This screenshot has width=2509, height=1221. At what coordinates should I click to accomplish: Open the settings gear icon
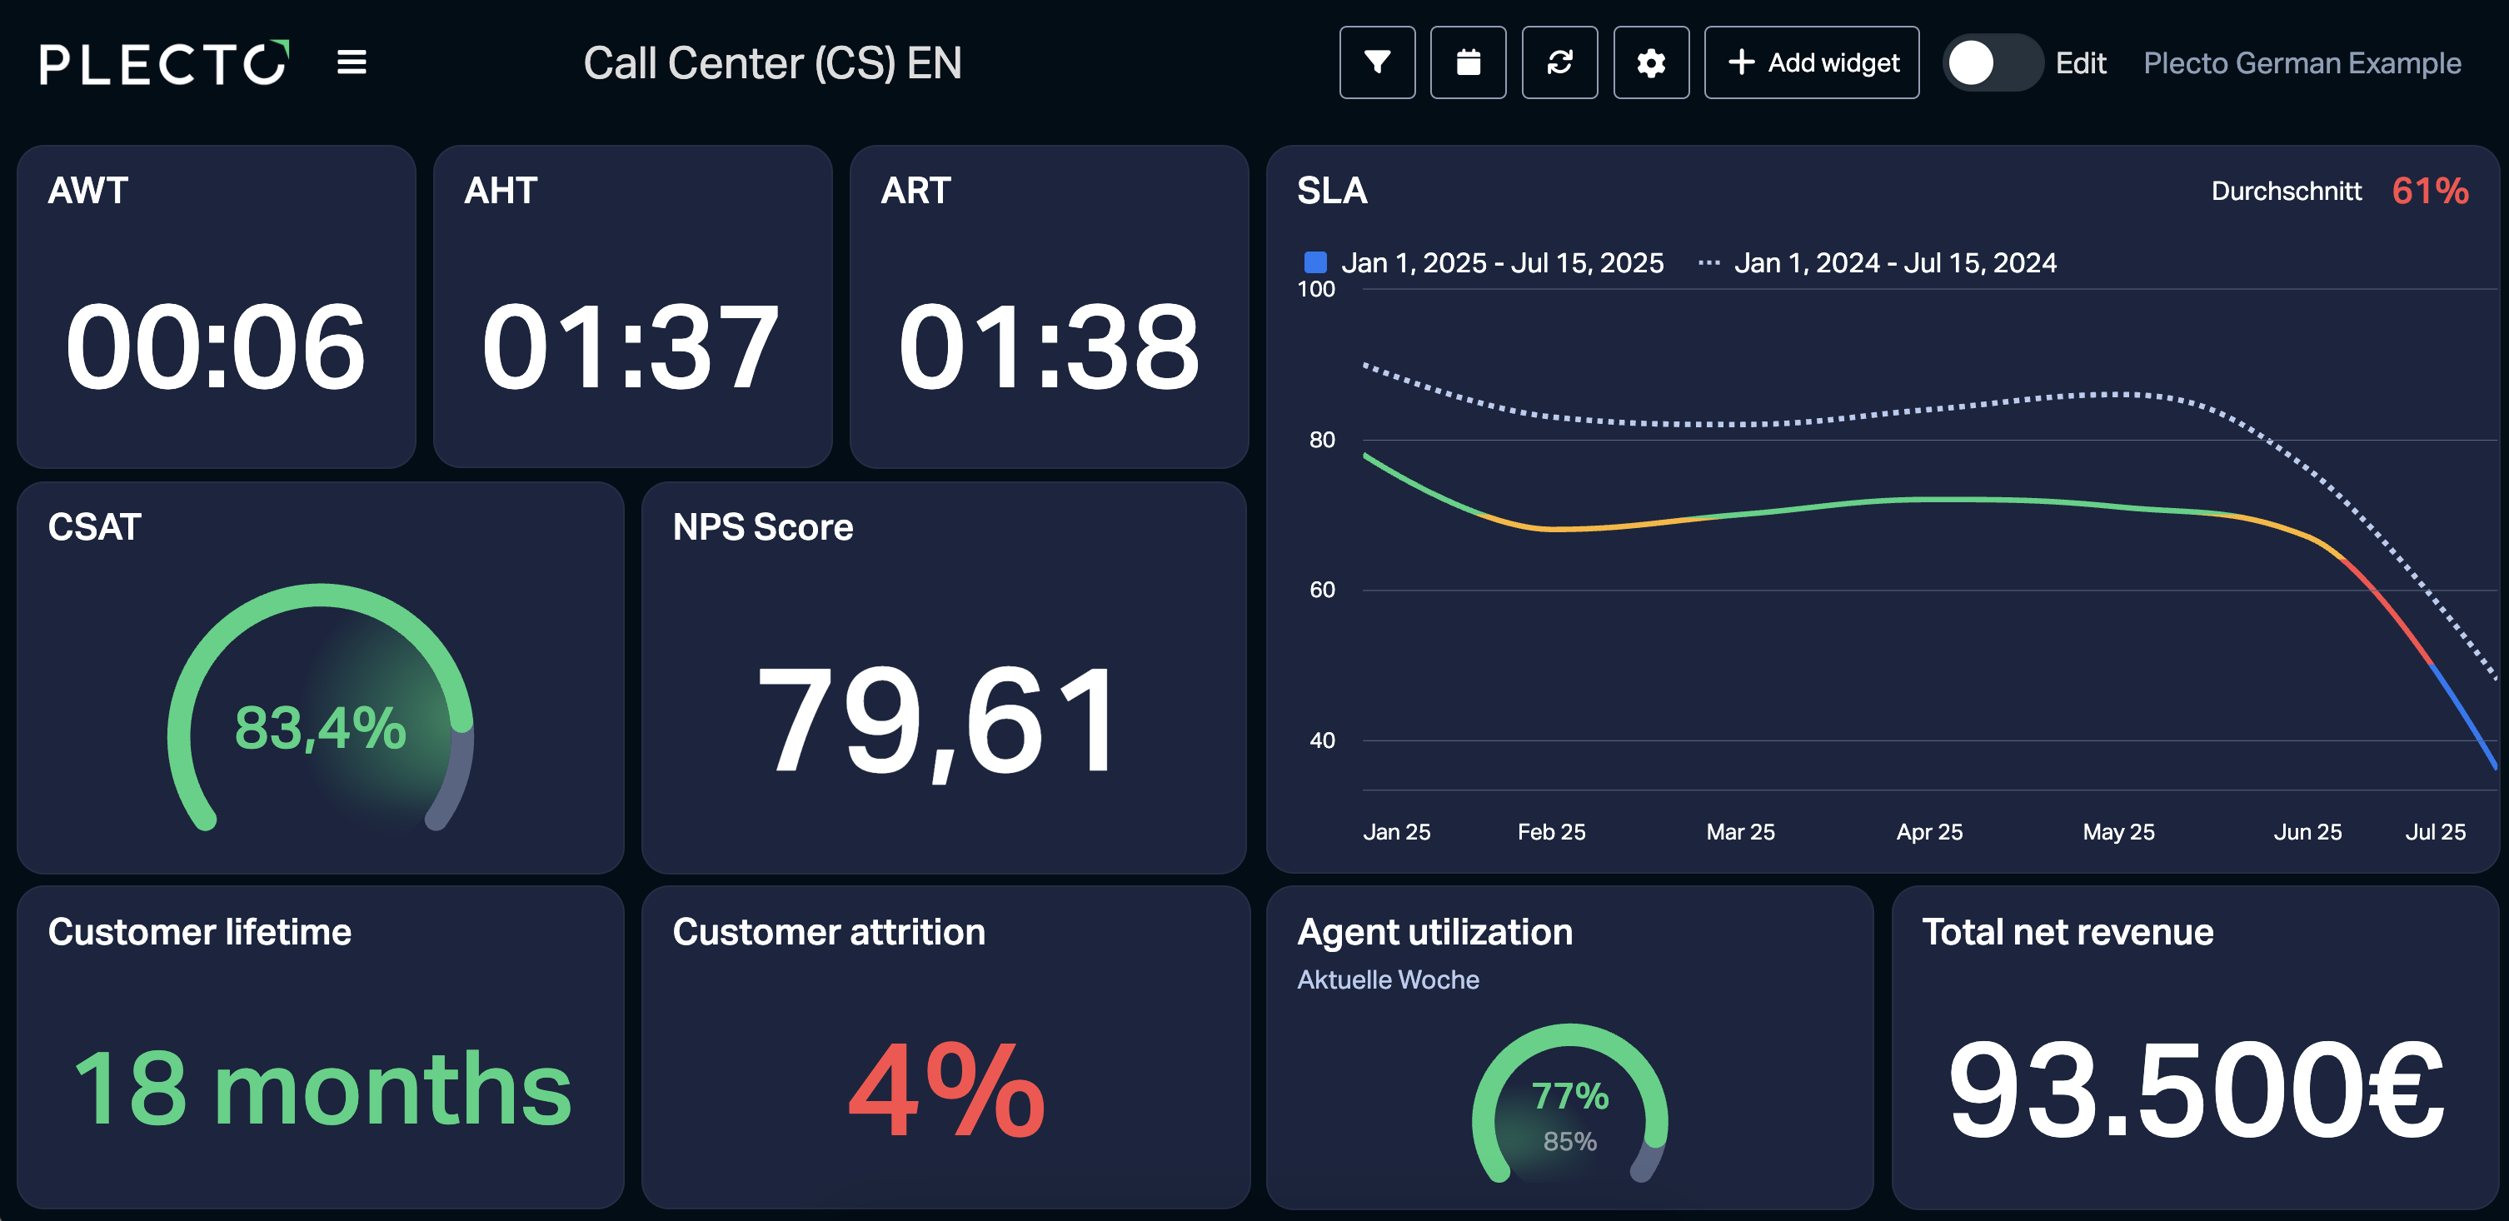coord(1651,62)
